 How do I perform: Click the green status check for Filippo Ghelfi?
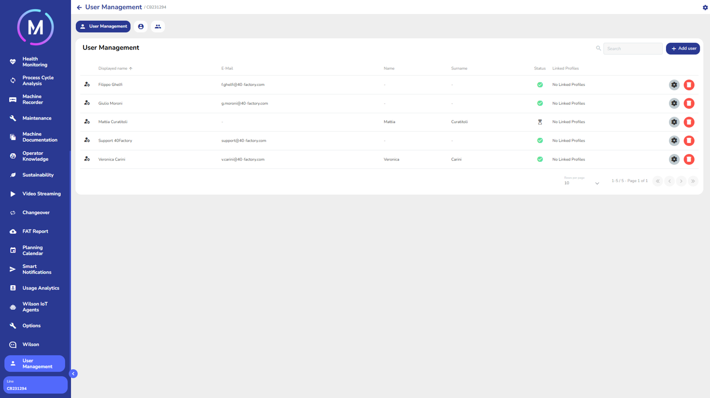pyautogui.click(x=540, y=85)
